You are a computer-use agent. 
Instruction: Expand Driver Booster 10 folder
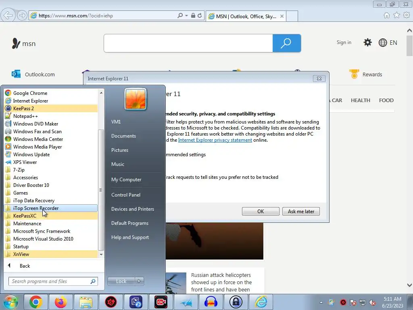[x=51, y=185]
